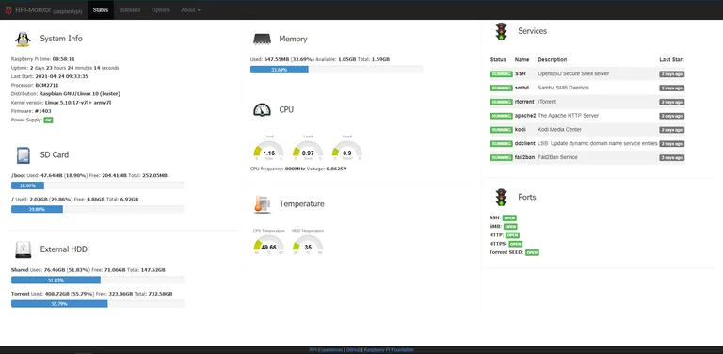Click the Shared usage bar at 51.83%

[97, 281]
